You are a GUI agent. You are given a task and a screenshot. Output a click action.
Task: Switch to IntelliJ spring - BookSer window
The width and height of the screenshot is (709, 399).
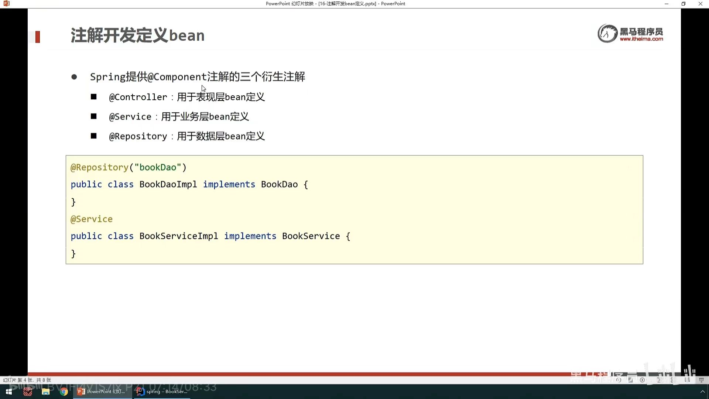tap(162, 392)
